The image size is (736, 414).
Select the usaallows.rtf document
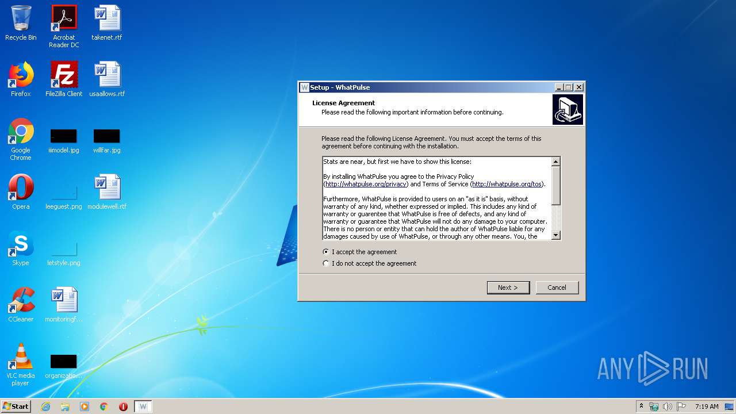(107, 79)
